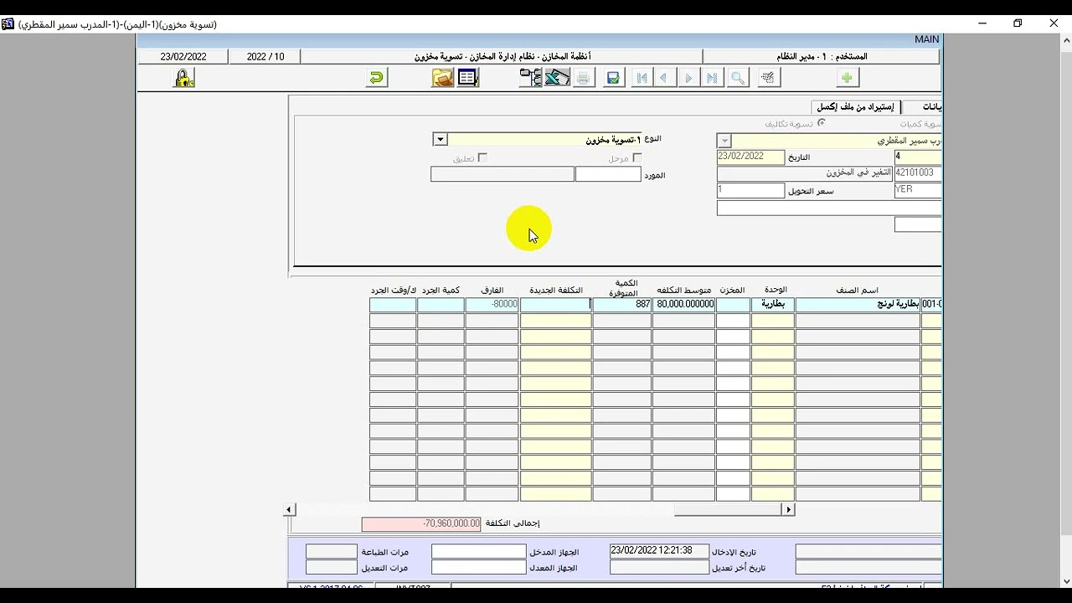Toggle the تعليق checkbox

(x=482, y=157)
